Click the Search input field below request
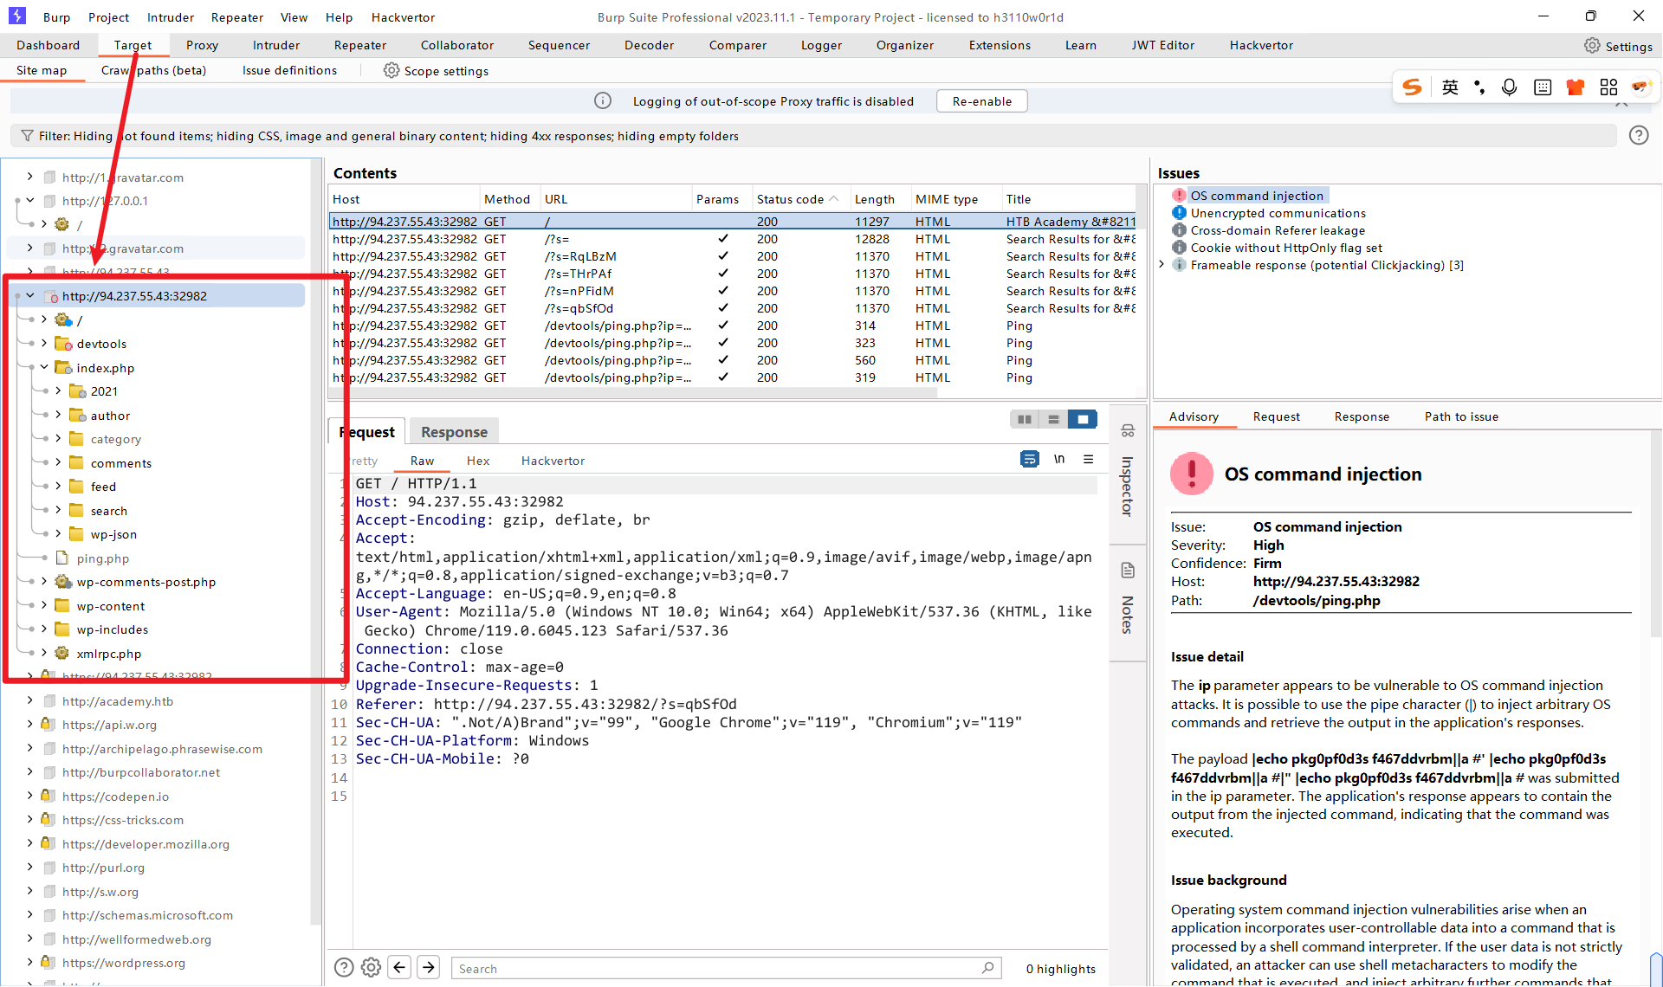The height and width of the screenshot is (987, 1663). click(719, 968)
